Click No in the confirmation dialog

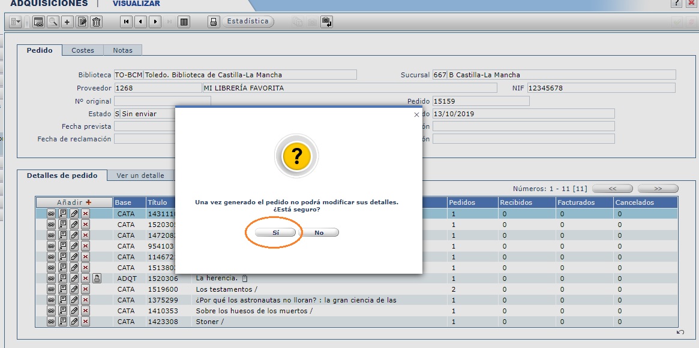(319, 232)
